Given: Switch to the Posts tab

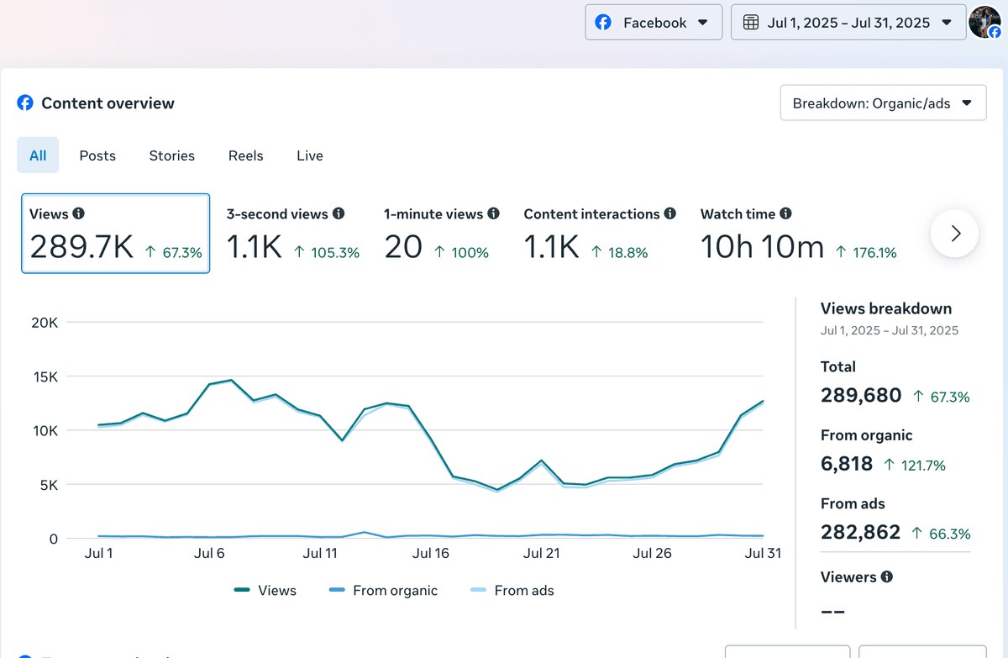Looking at the screenshot, I should 97,155.
